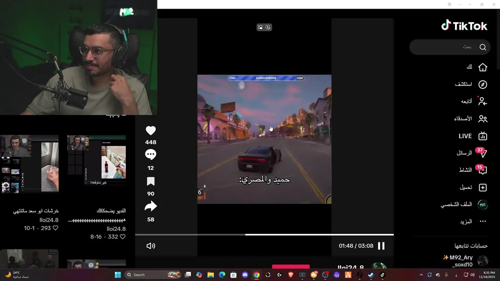This screenshot has width=500, height=281.
Task: Open Activity (النشاط) notifications
Action: 473,170
